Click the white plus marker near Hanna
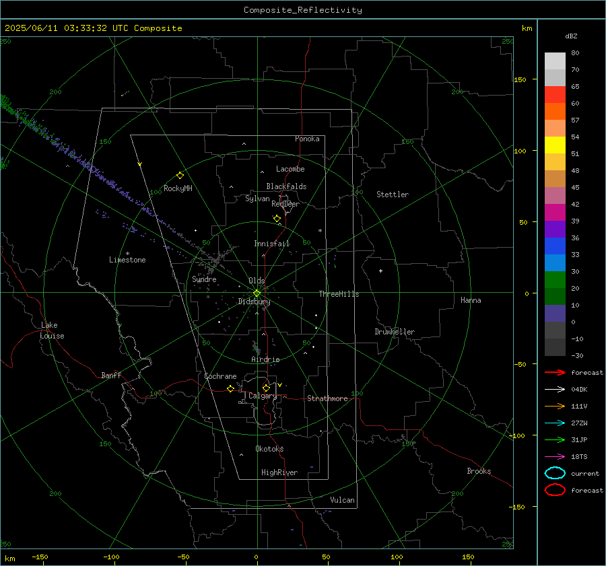This screenshot has height=566, width=606. click(x=380, y=271)
